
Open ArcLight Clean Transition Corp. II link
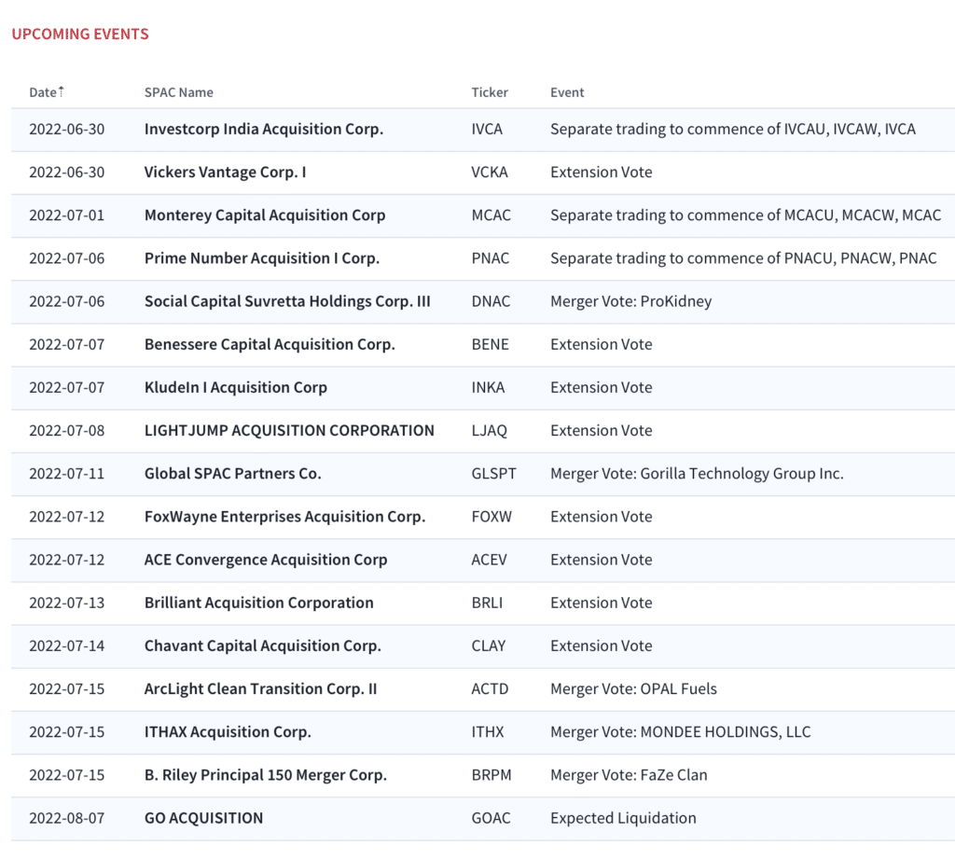(261, 689)
